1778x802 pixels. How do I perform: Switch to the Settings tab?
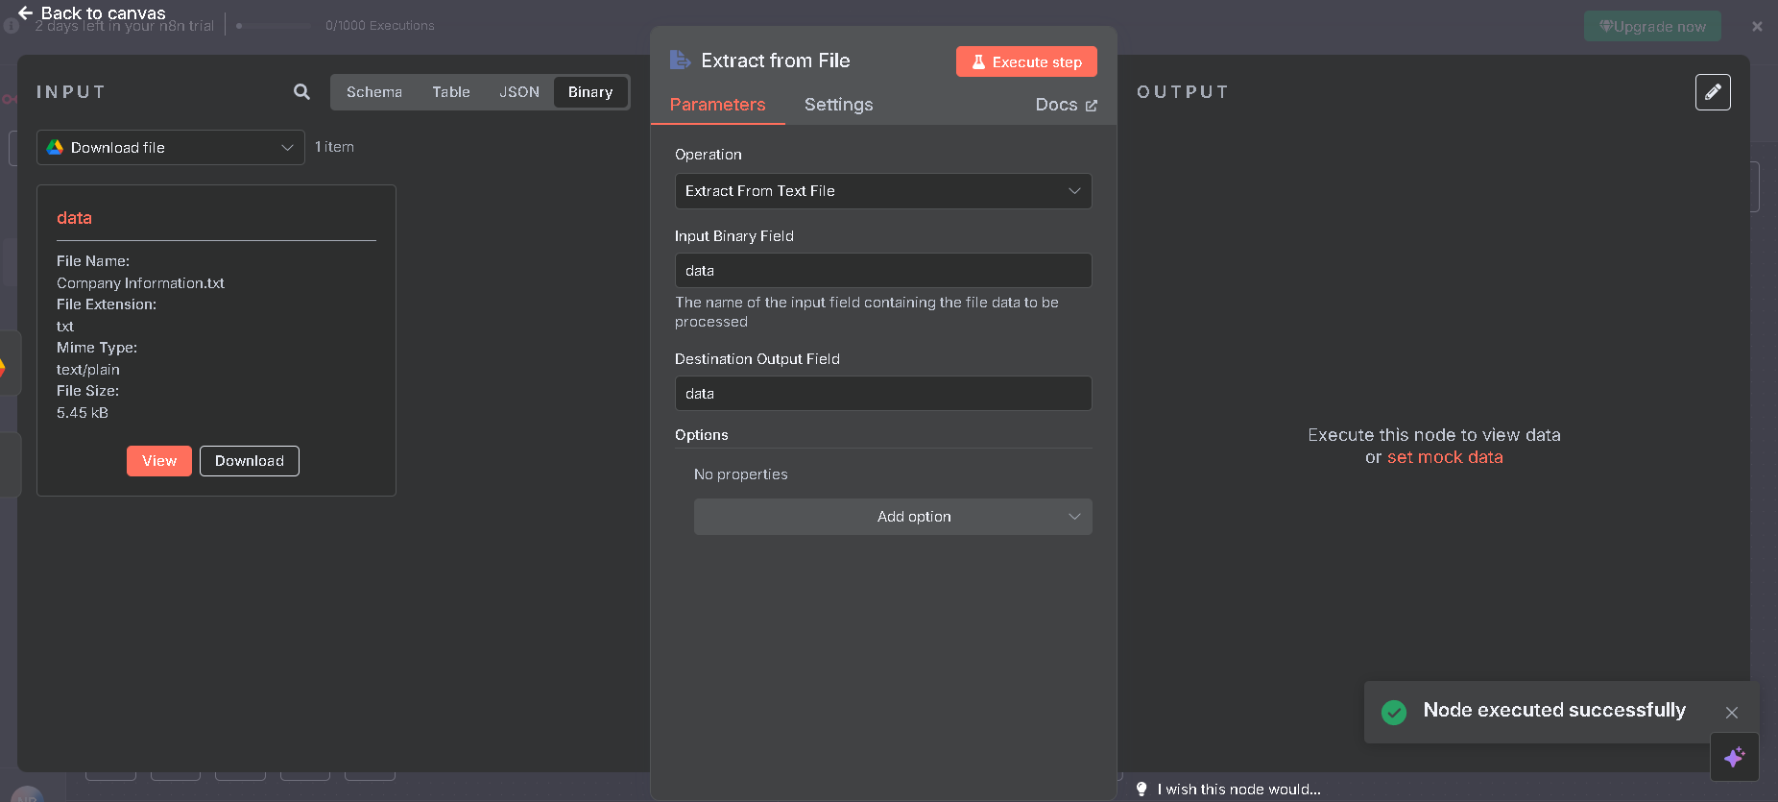pos(838,105)
